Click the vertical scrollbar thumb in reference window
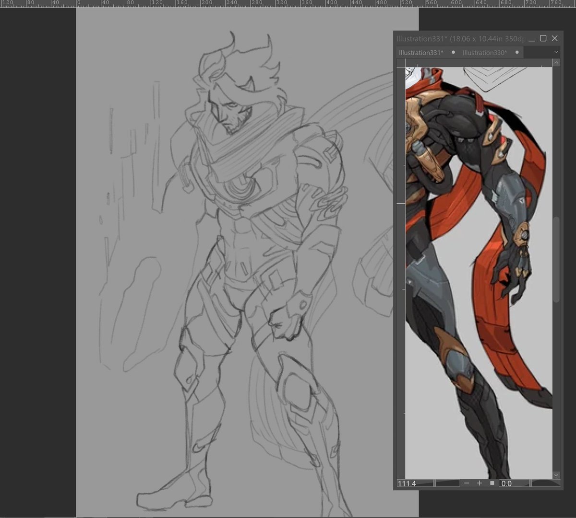 (556, 259)
